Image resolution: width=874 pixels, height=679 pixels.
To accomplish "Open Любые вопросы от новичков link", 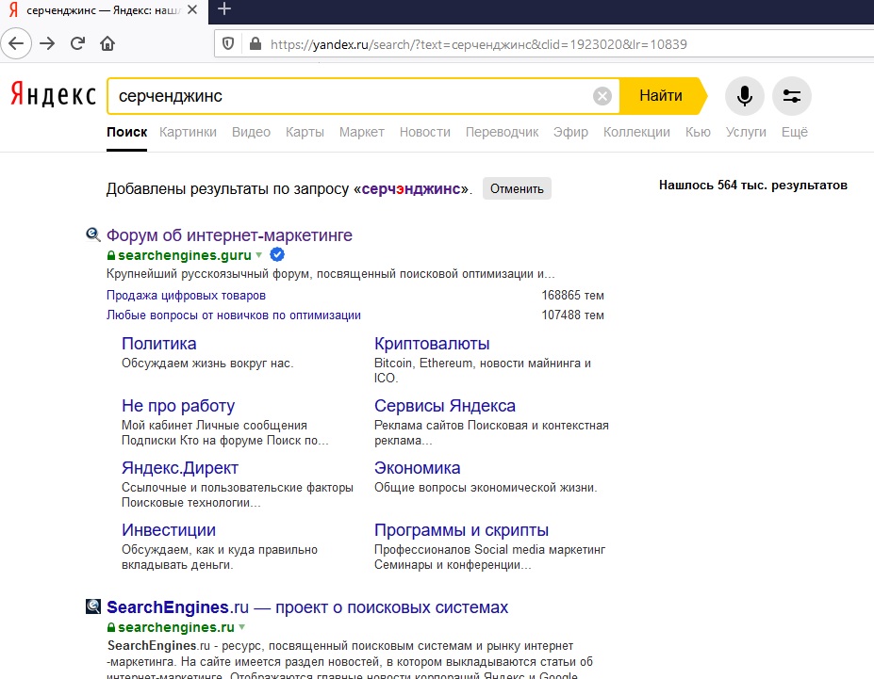I will click(x=234, y=315).
